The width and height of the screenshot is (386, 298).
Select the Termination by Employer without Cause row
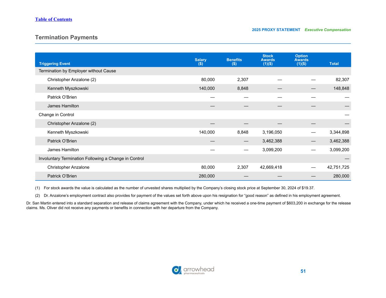pyautogui.click(x=77, y=71)
